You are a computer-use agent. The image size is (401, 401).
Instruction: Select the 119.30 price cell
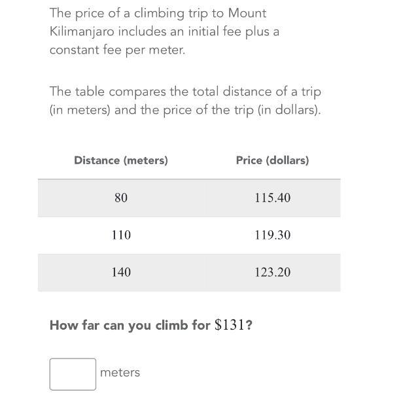(272, 235)
